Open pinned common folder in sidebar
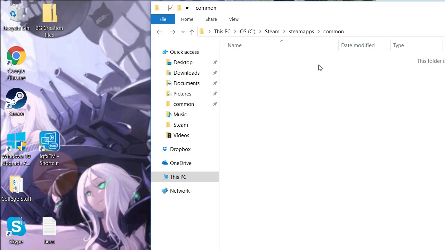The height and width of the screenshot is (250, 445). point(184,104)
